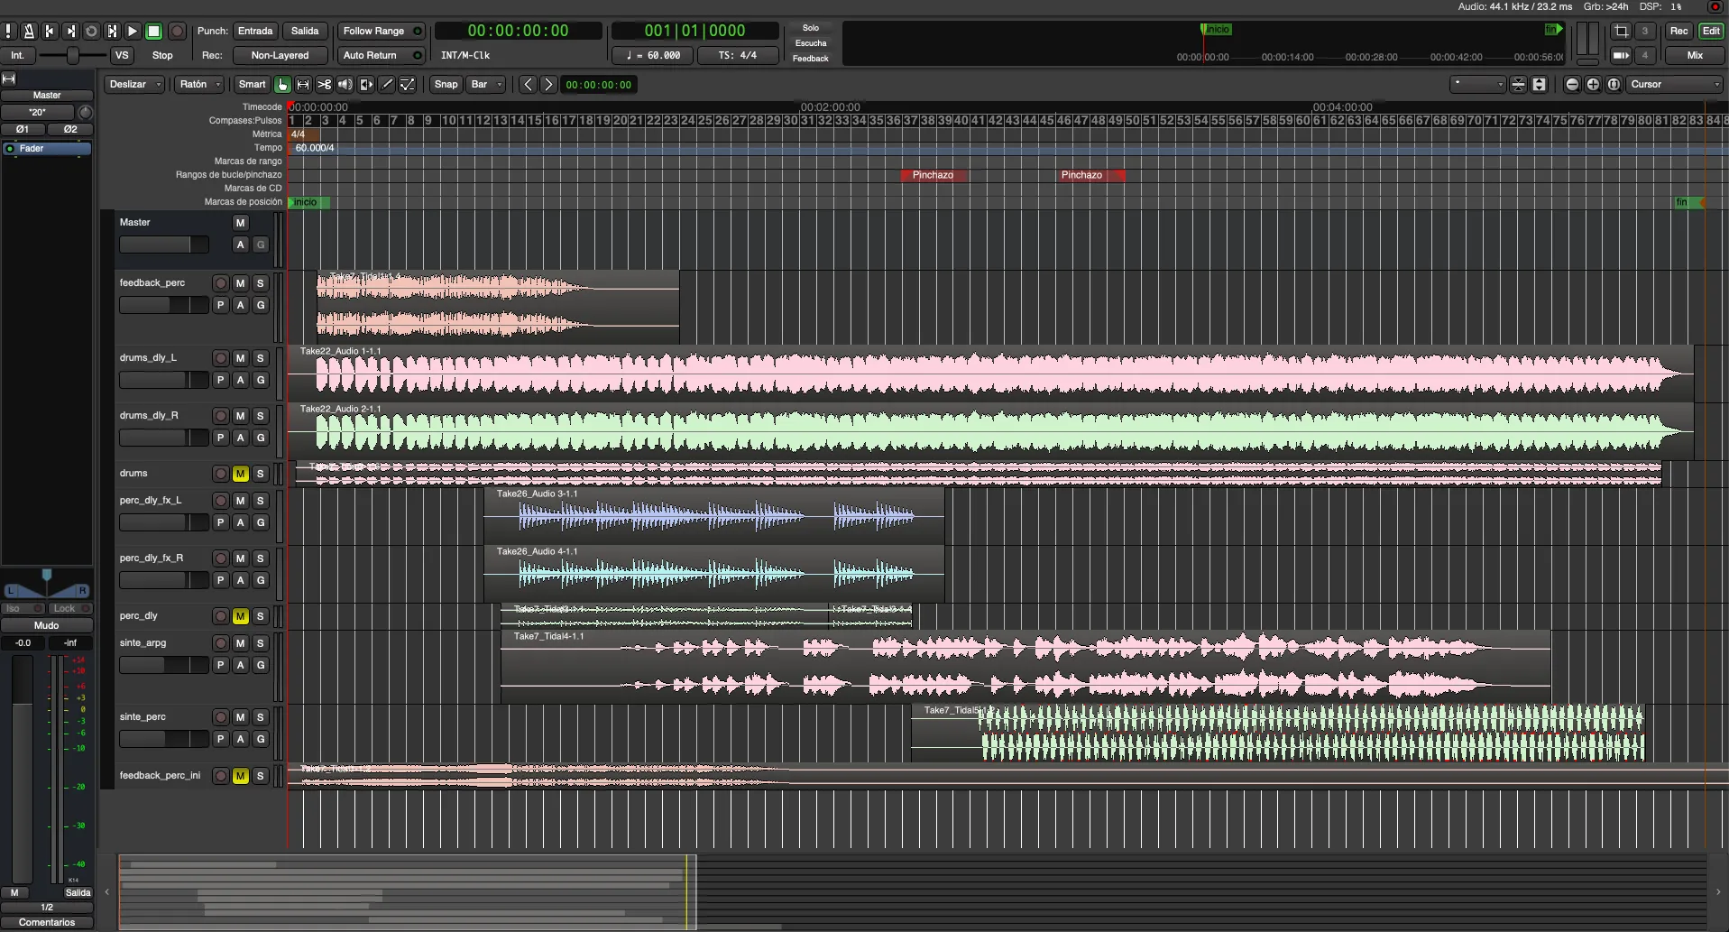Toggle editor mixer strip icon at top-left
Screen dimensions: 1729x932
pyautogui.click(x=9, y=78)
